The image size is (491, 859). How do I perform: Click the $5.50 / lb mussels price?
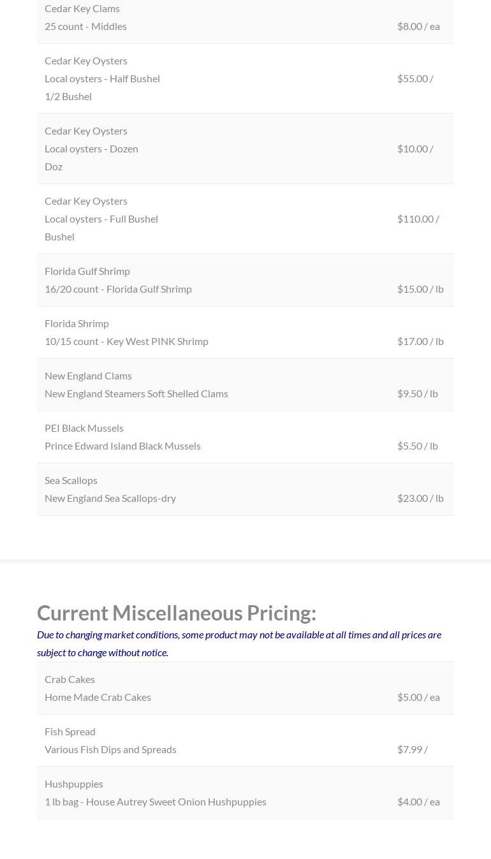pos(417,446)
